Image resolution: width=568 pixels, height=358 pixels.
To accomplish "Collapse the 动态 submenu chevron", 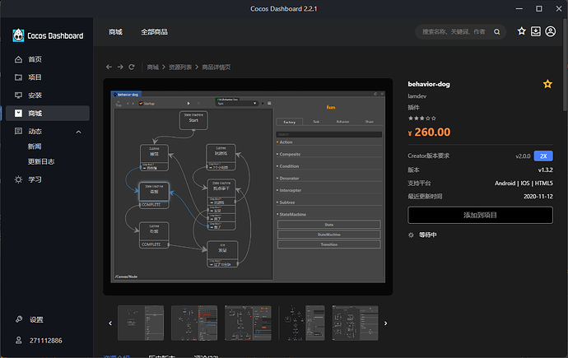I will tap(78, 132).
